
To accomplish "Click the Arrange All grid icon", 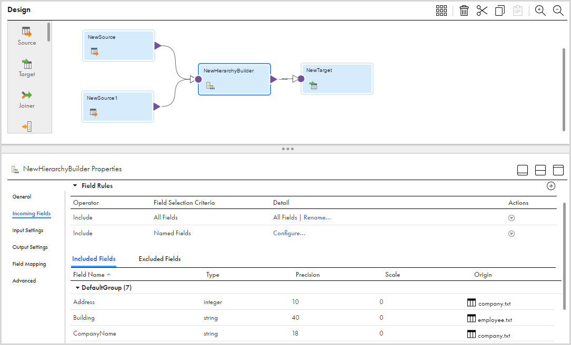I will point(442,11).
